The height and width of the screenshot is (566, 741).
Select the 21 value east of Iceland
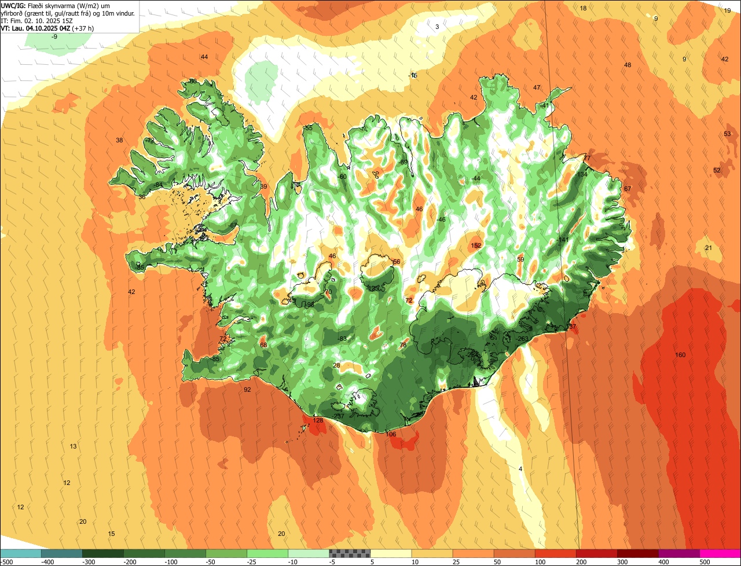[x=709, y=248]
